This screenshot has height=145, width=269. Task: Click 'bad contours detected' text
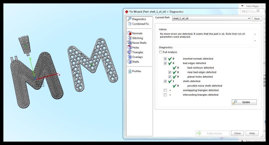pyautogui.click(x=200, y=68)
